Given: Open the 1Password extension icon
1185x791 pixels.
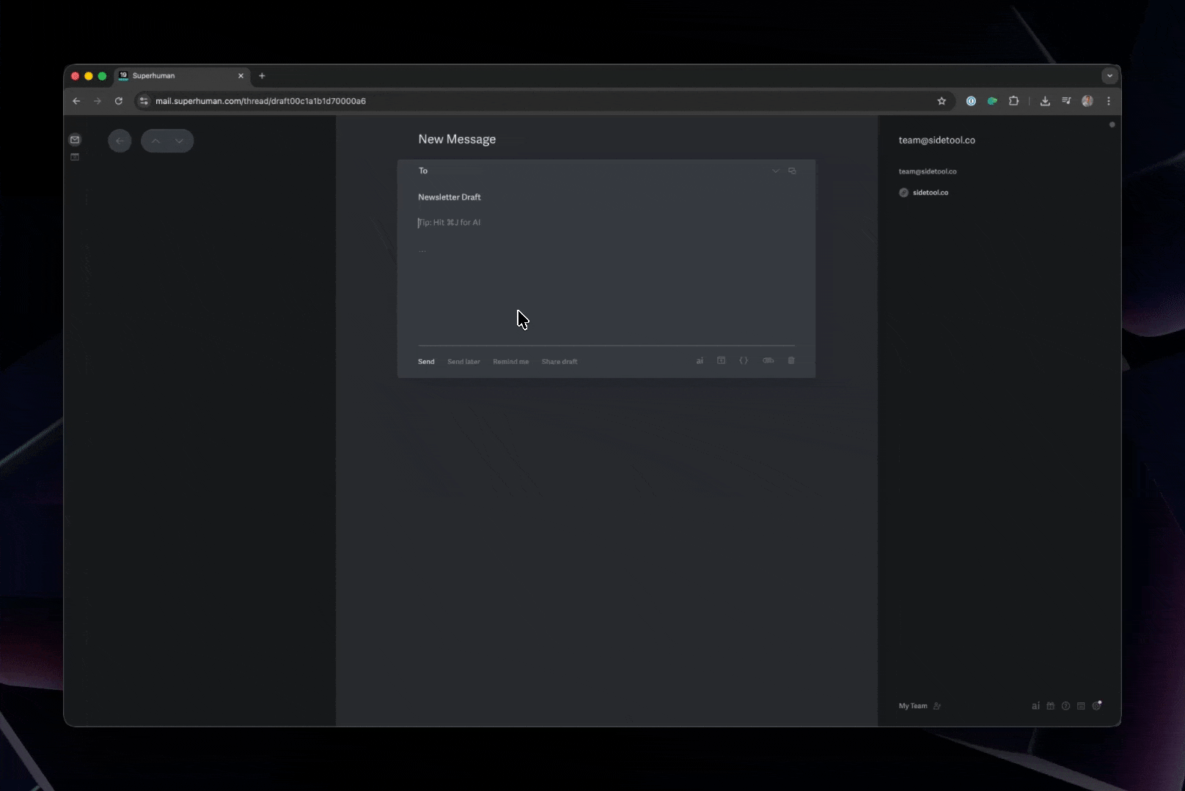Looking at the screenshot, I should [x=971, y=101].
